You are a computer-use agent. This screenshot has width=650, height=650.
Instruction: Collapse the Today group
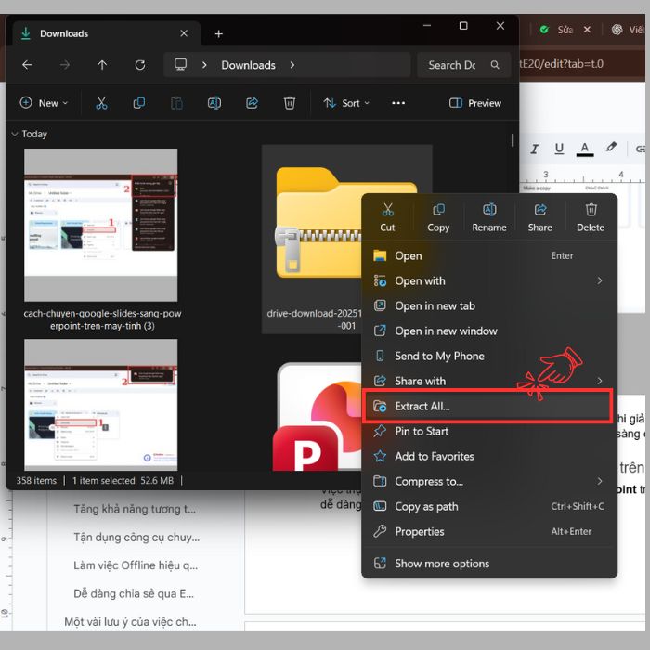[15, 134]
